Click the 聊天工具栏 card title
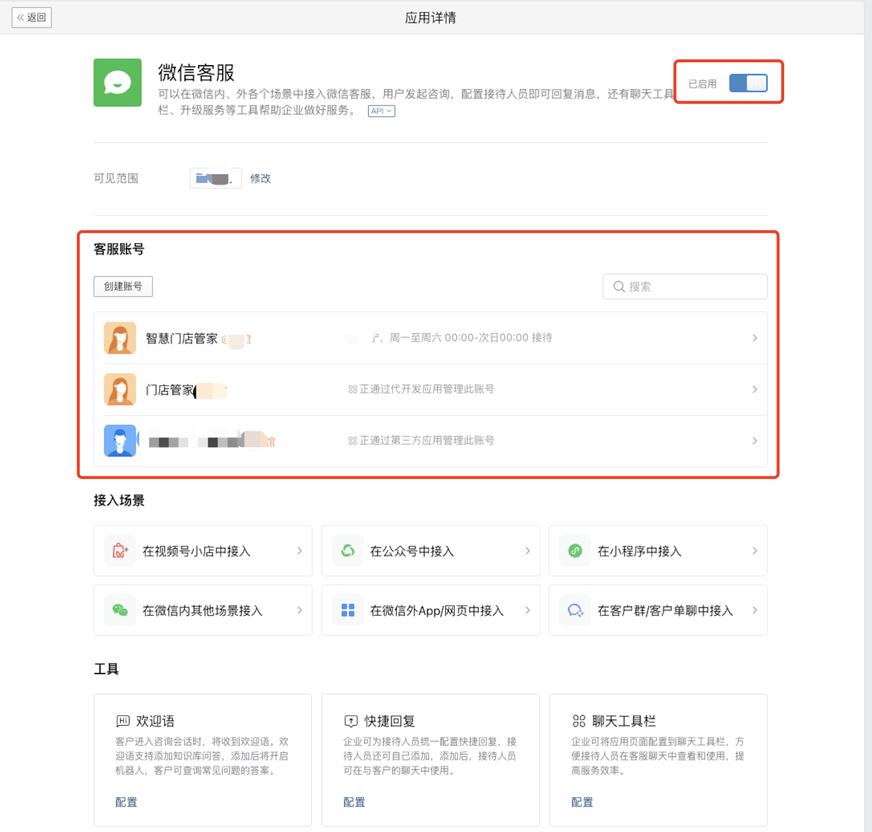The height and width of the screenshot is (832, 872). [624, 721]
